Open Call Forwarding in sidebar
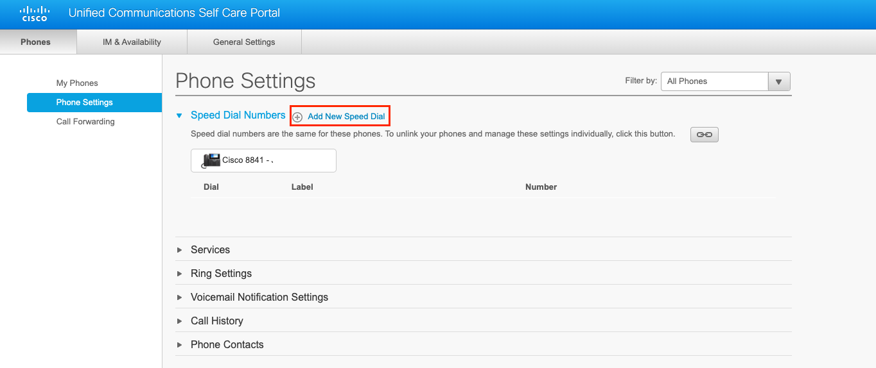This screenshot has width=876, height=368. (85, 121)
